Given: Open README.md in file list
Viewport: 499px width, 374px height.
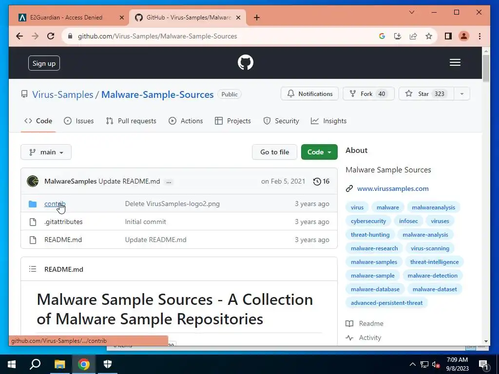Looking at the screenshot, I should 63,240.
